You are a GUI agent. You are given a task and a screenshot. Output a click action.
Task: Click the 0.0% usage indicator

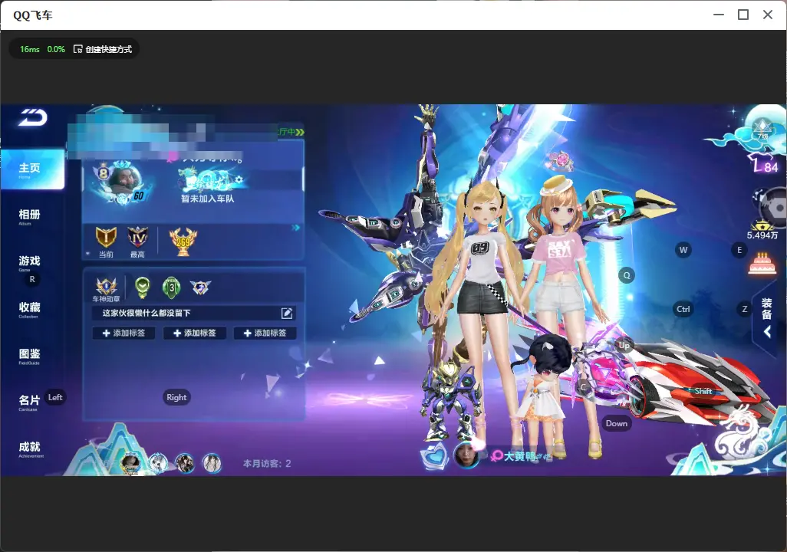56,49
